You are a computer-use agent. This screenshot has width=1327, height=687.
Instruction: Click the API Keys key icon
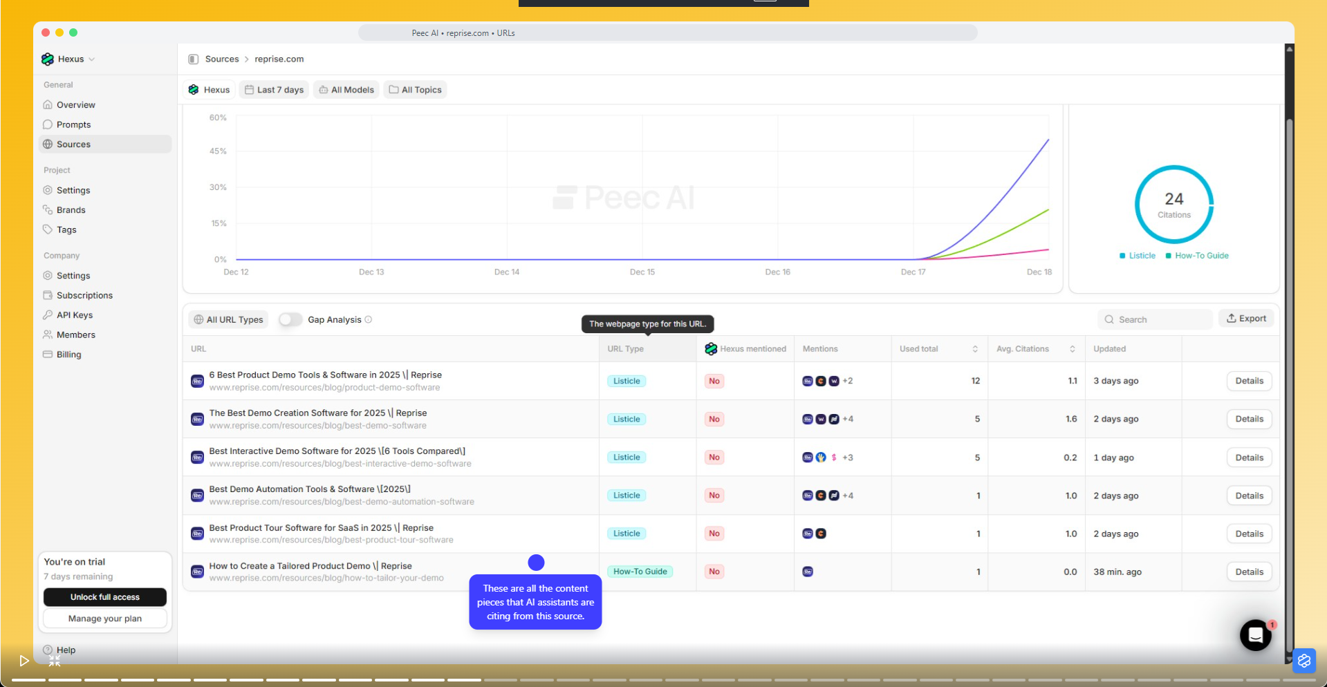click(x=48, y=315)
